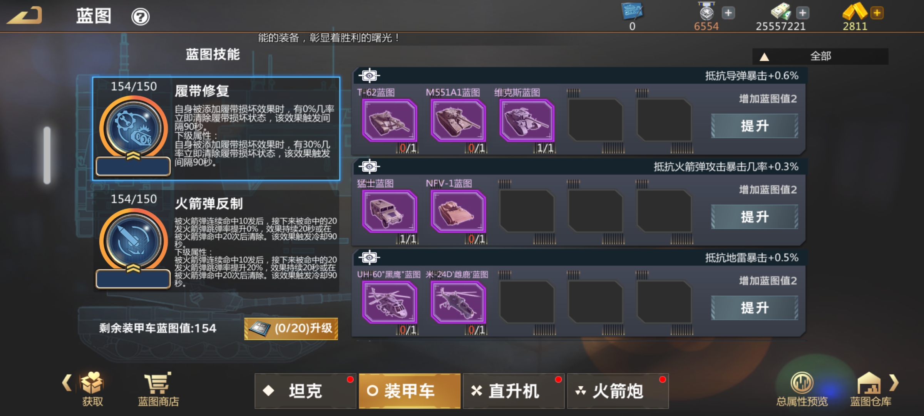Image resolution: width=924 pixels, height=416 pixels.
Task: Open 蓝图仓库 warehouse icon
Action: tap(870, 389)
